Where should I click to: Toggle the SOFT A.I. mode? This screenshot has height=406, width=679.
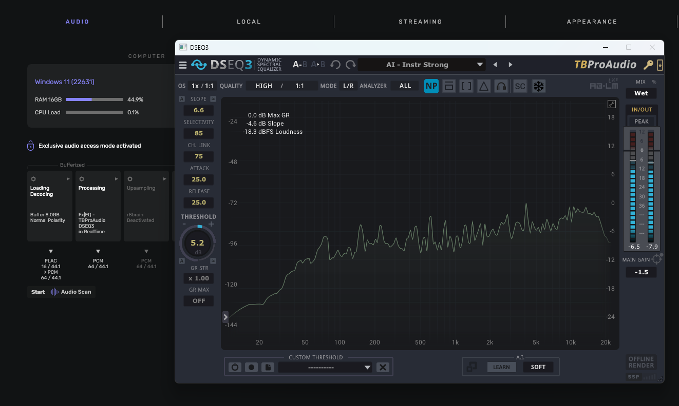538,367
